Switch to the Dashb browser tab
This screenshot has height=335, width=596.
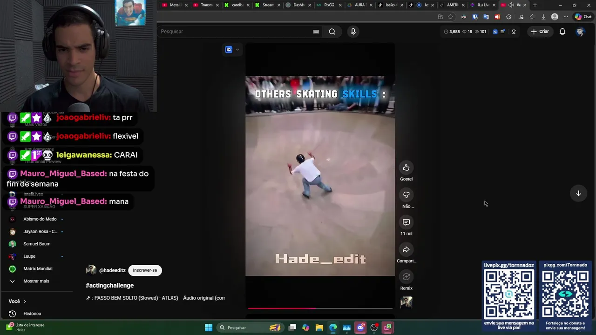click(x=298, y=5)
